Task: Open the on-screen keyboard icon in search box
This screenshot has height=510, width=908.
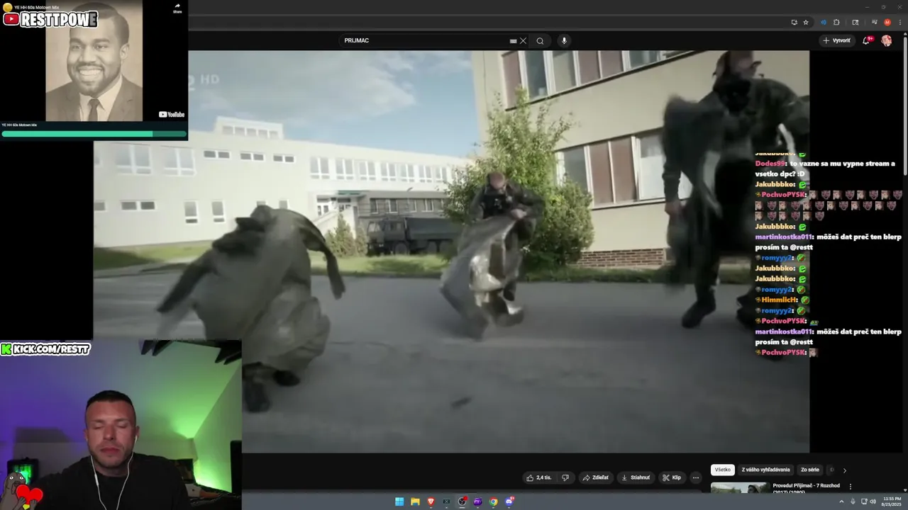Action: tap(513, 41)
